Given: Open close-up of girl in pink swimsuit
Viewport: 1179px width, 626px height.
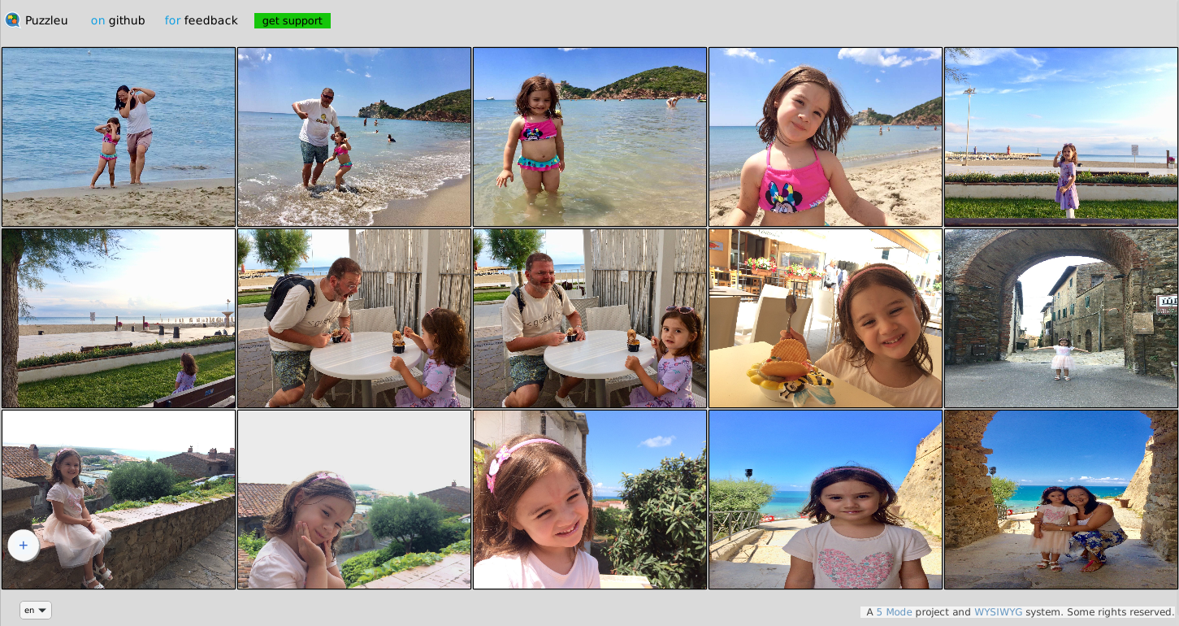Looking at the screenshot, I should tap(826, 137).
